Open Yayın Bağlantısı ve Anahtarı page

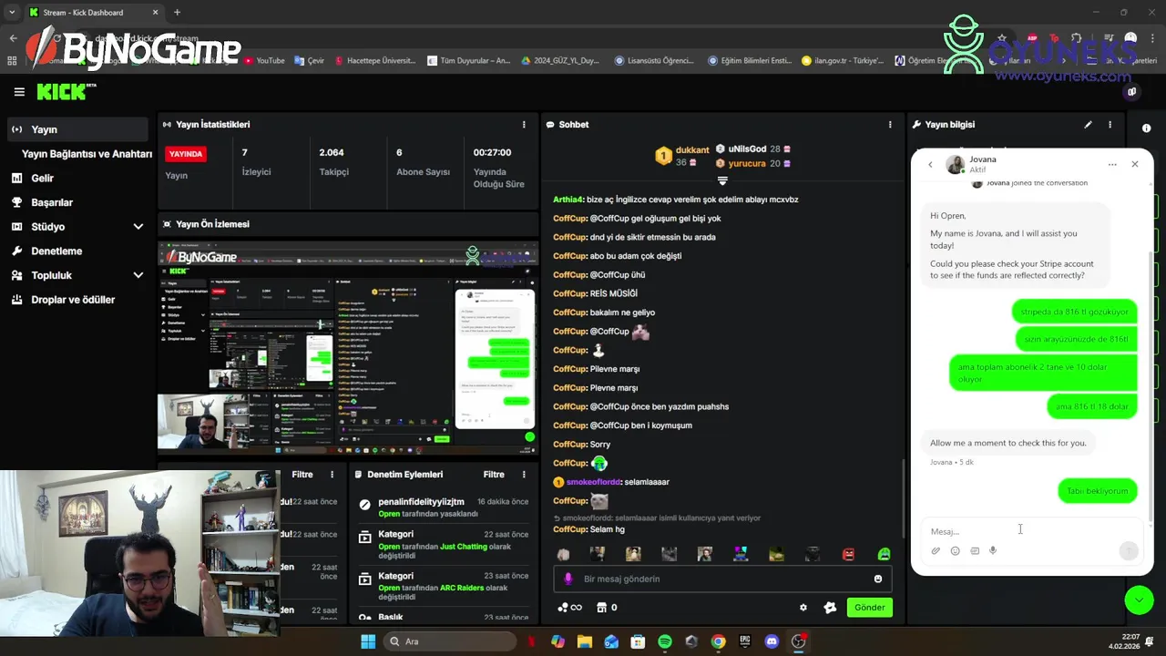87,154
